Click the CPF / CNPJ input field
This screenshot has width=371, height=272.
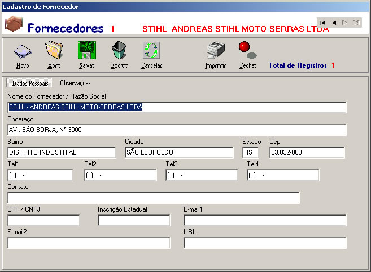(x=44, y=220)
